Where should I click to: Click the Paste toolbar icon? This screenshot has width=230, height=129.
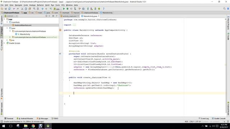(29, 9)
